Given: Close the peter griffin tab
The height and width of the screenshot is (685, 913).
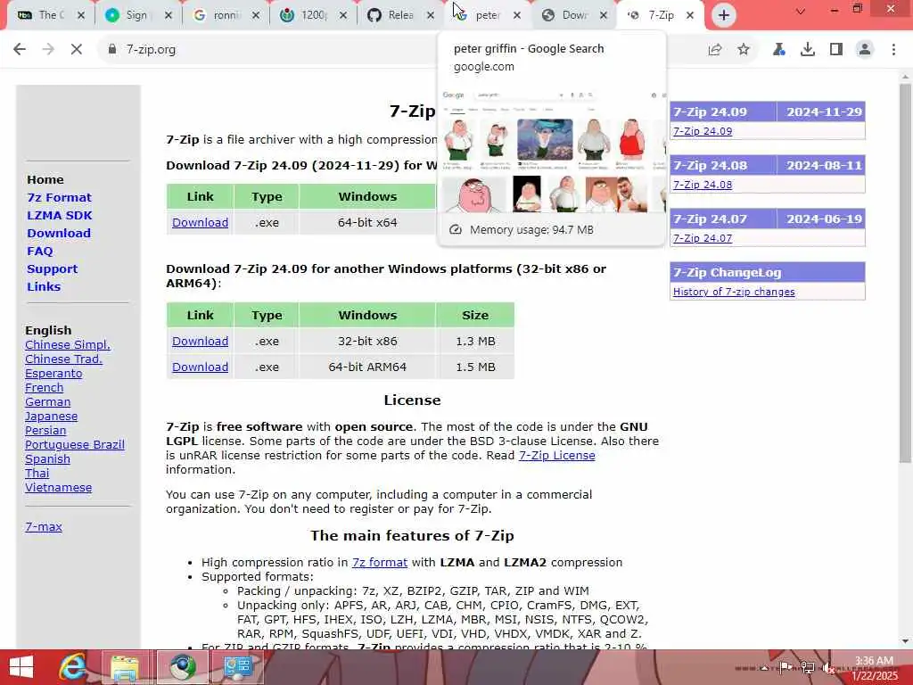Looking at the screenshot, I should [516, 15].
